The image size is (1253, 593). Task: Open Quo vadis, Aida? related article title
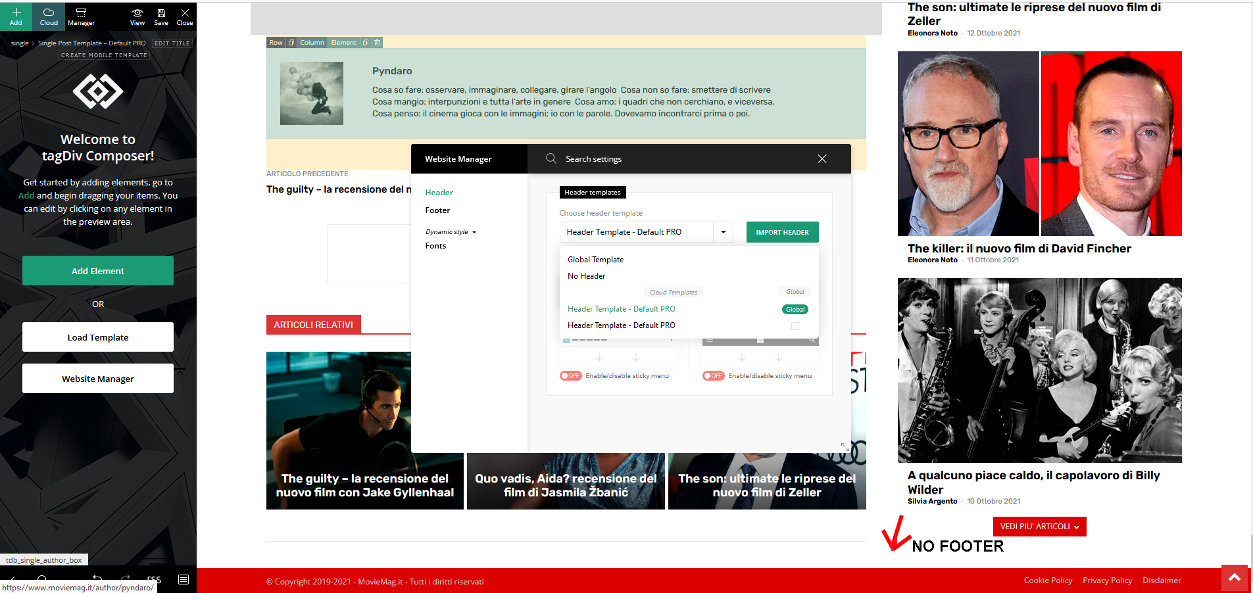point(566,485)
